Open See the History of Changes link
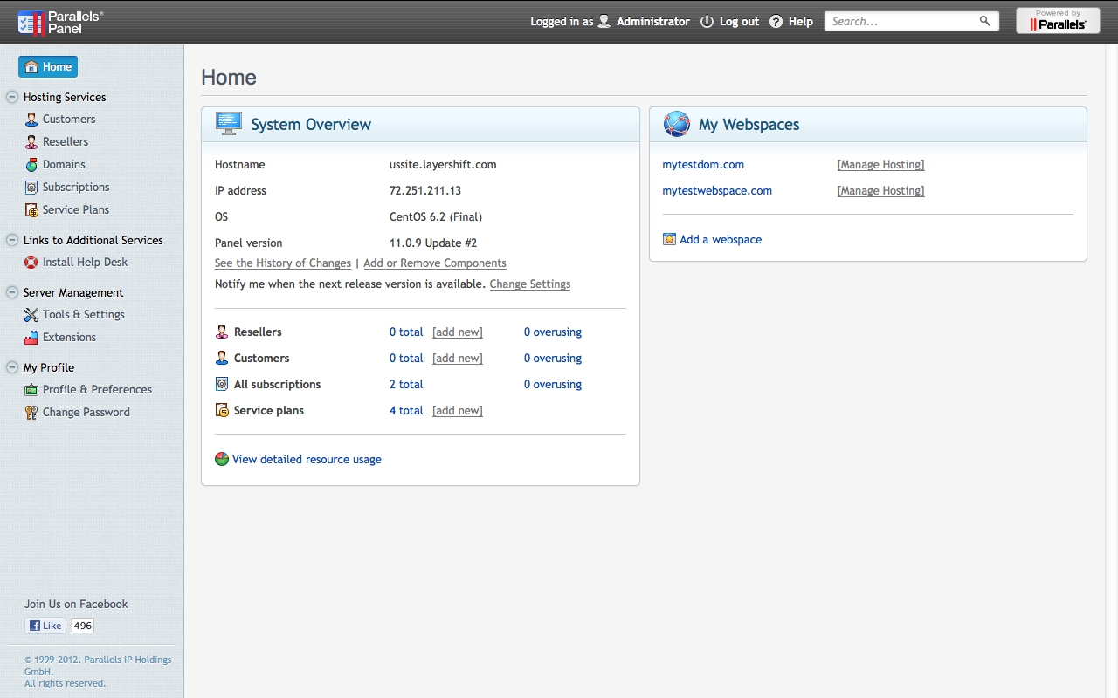The image size is (1118, 698). tap(283, 263)
